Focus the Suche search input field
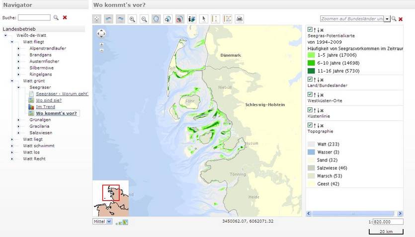The width and height of the screenshot is (415, 237). coord(34,17)
